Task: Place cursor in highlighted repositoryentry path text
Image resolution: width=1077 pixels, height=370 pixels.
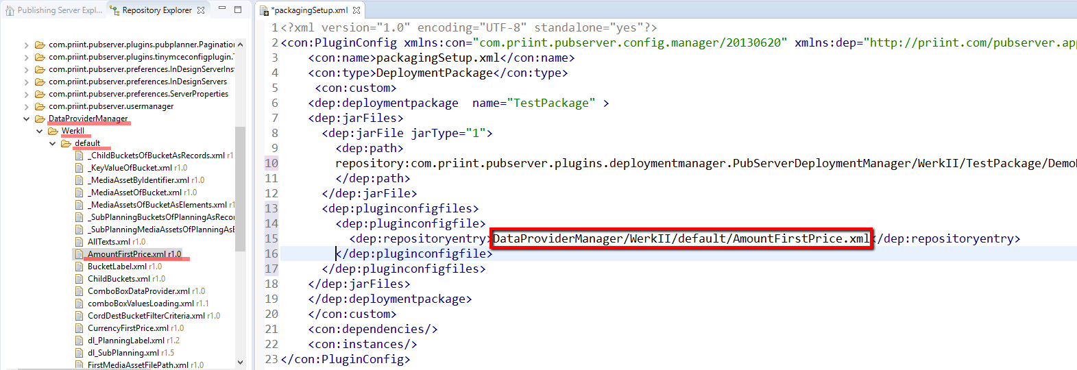Action: click(x=680, y=238)
